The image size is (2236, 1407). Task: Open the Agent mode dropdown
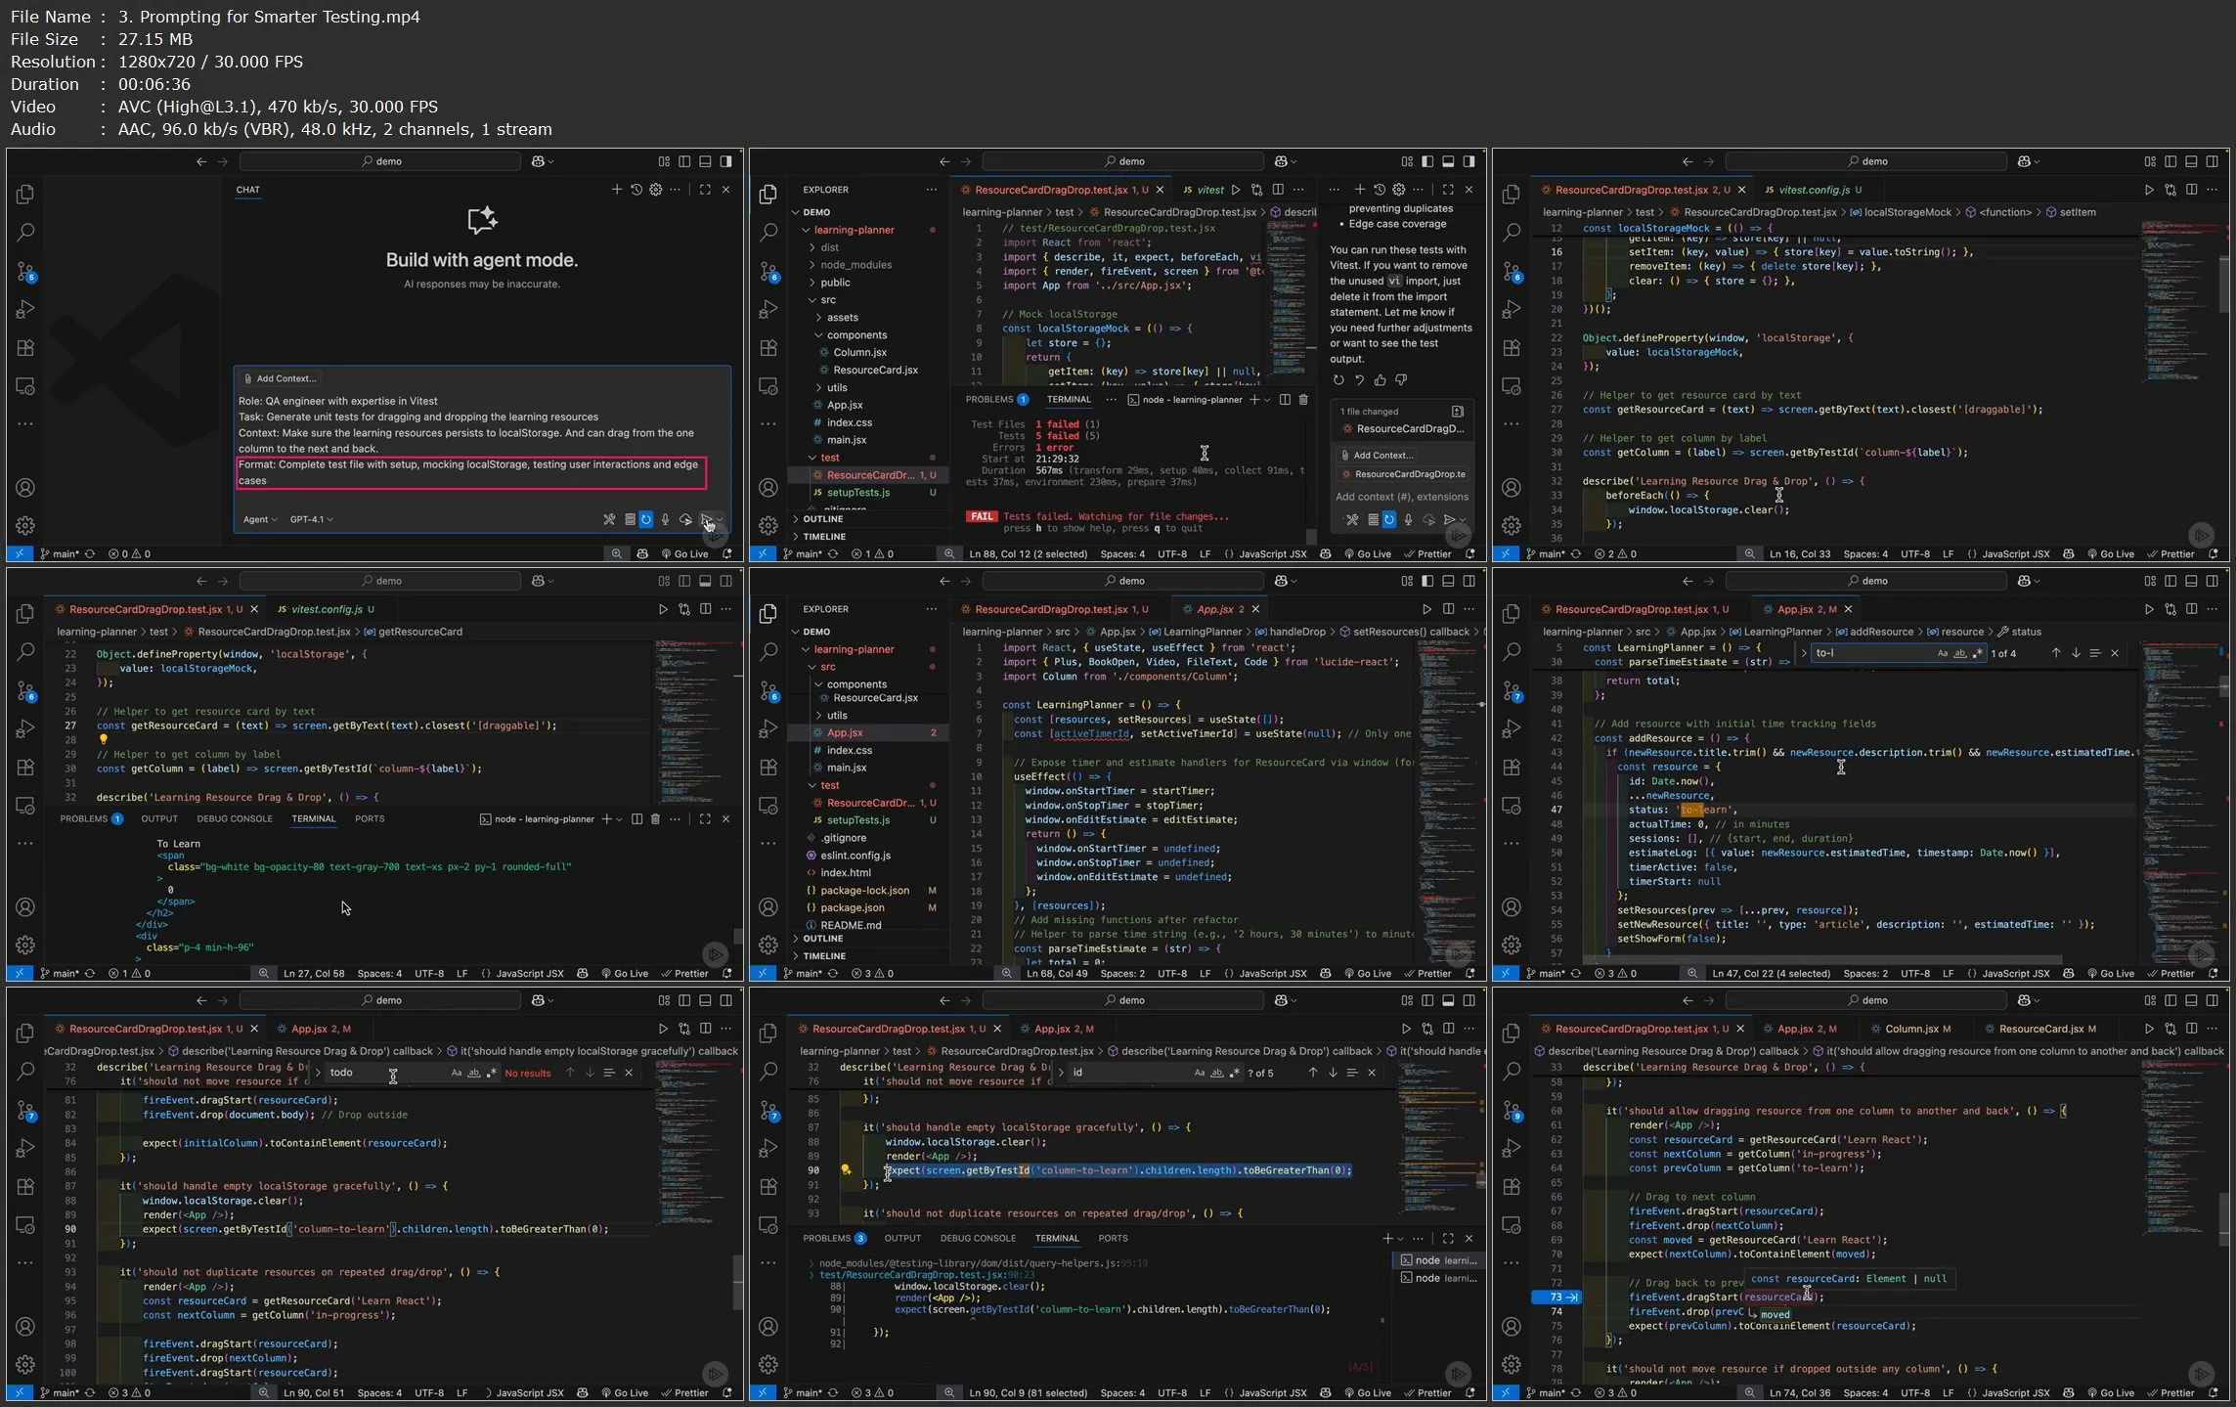[x=260, y=519]
